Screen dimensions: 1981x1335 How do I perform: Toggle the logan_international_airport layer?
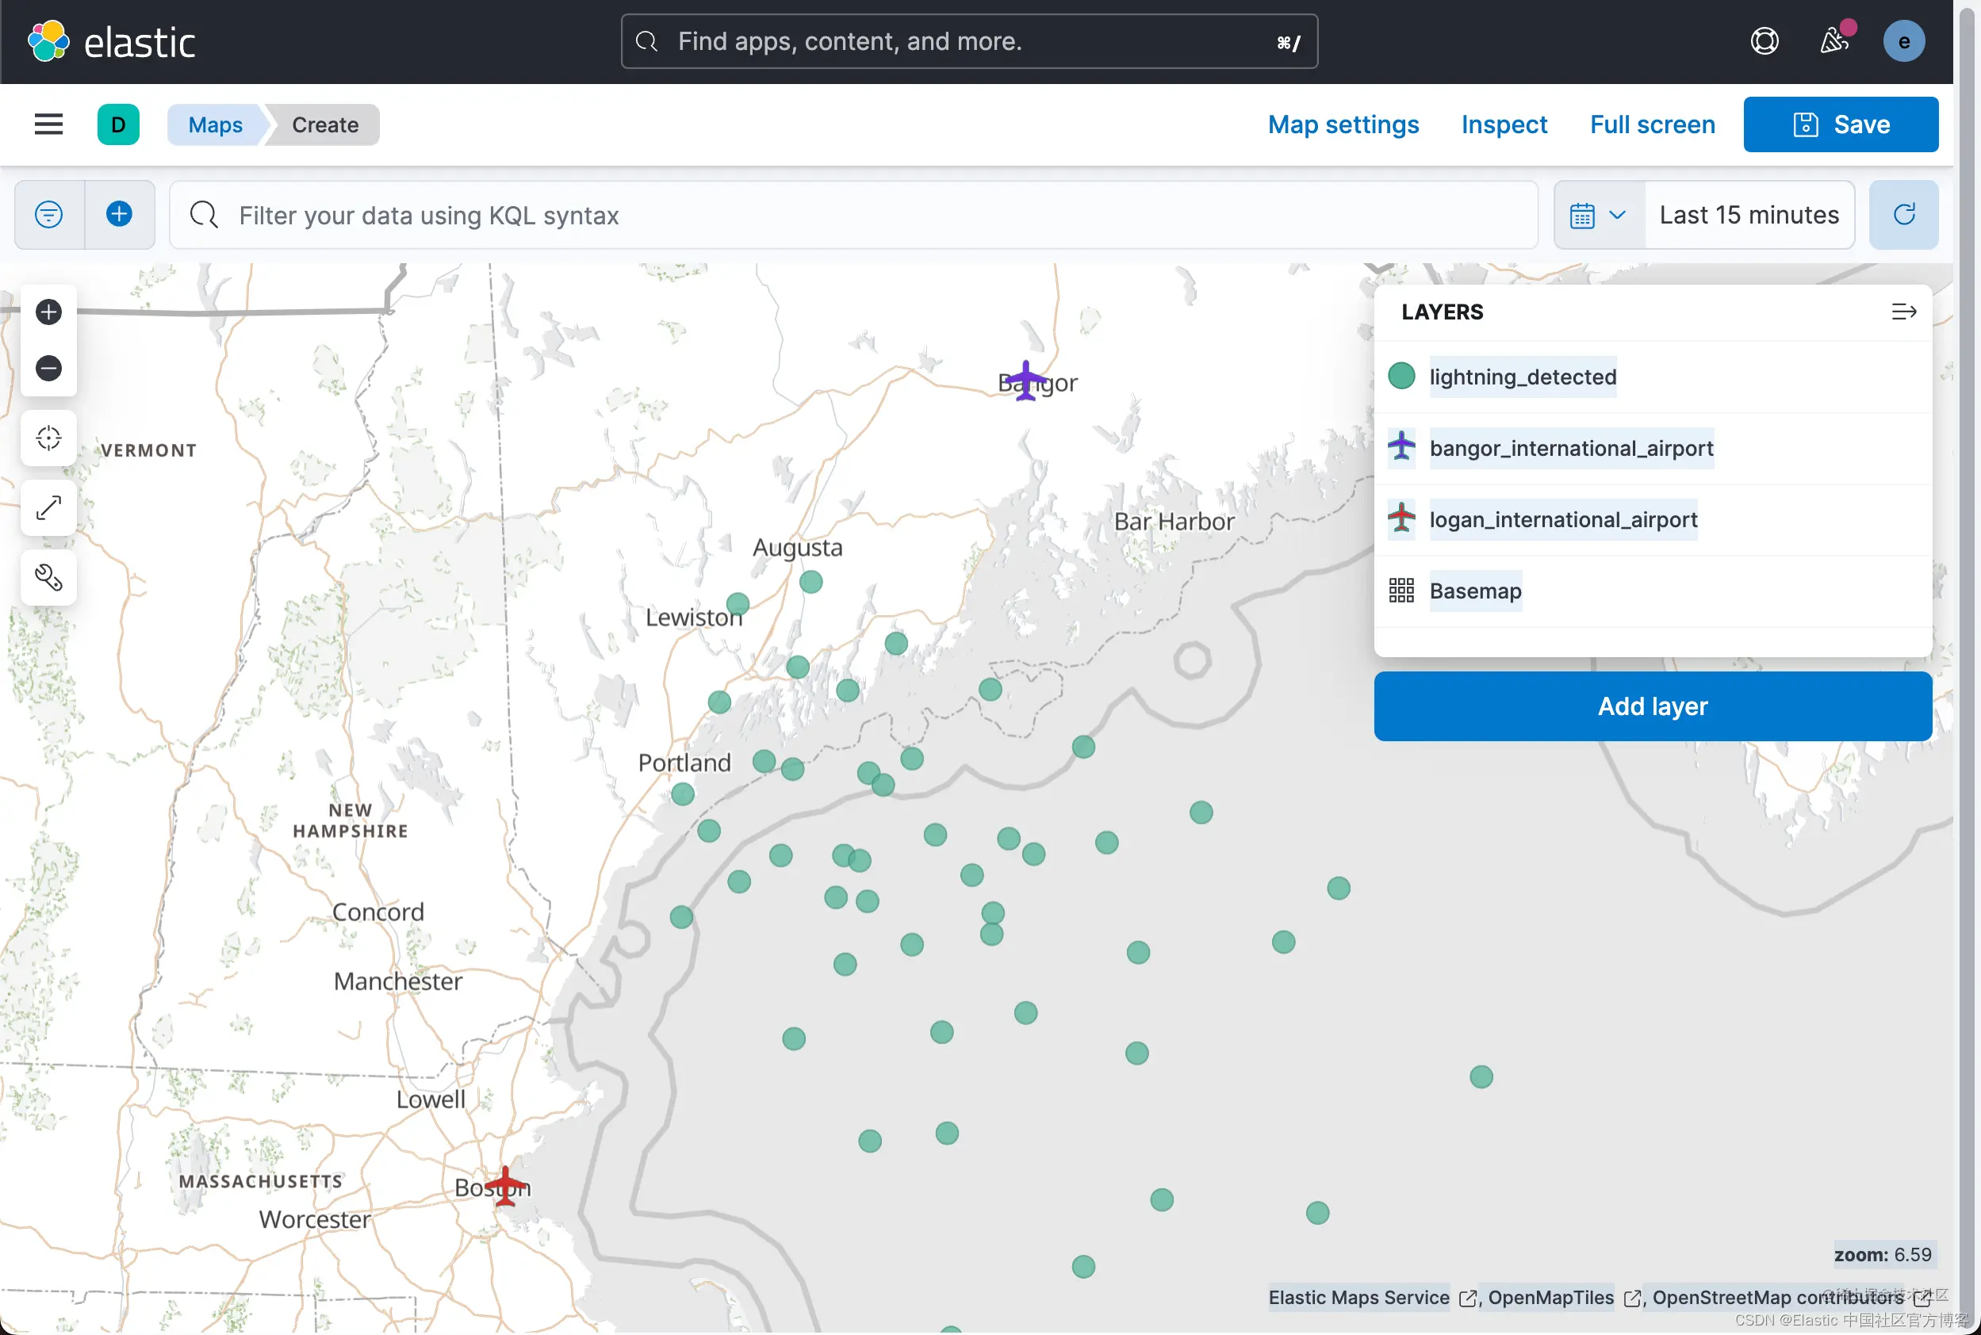click(x=1563, y=519)
